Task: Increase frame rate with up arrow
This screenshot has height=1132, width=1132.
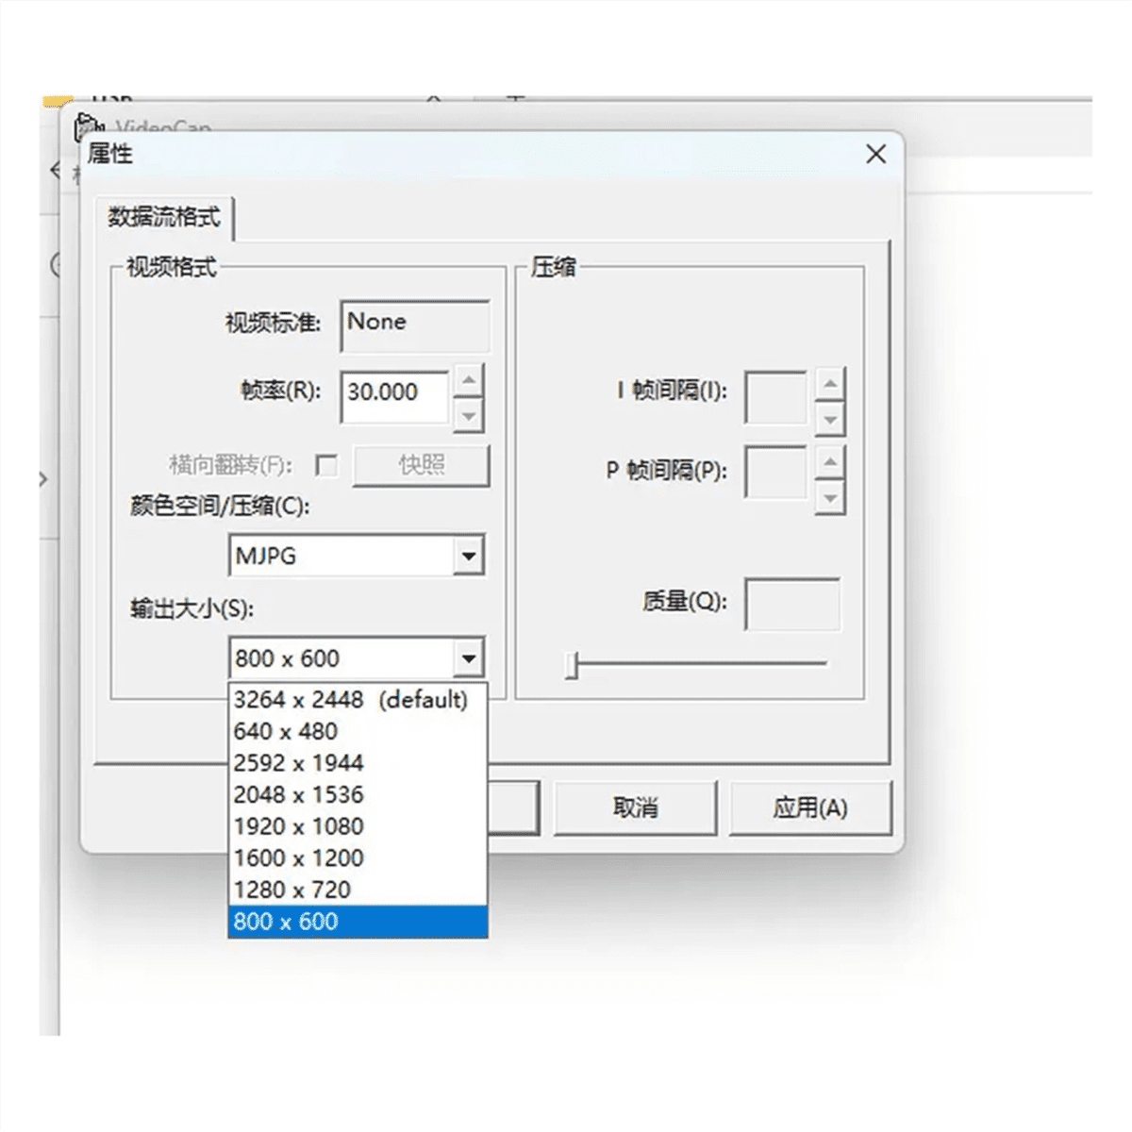Action: pyautogui.click(x=469, y=381)
